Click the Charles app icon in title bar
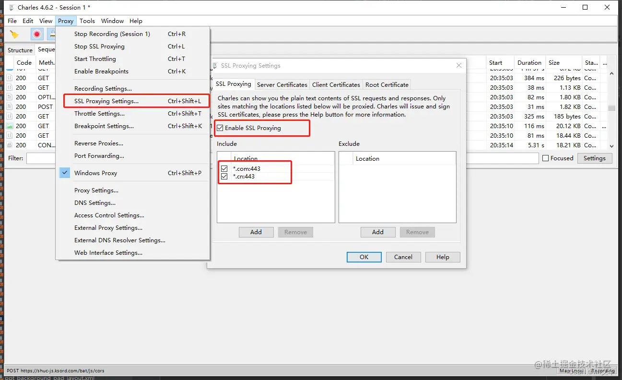Screen dimensions: 622x380 coord(11,7)
